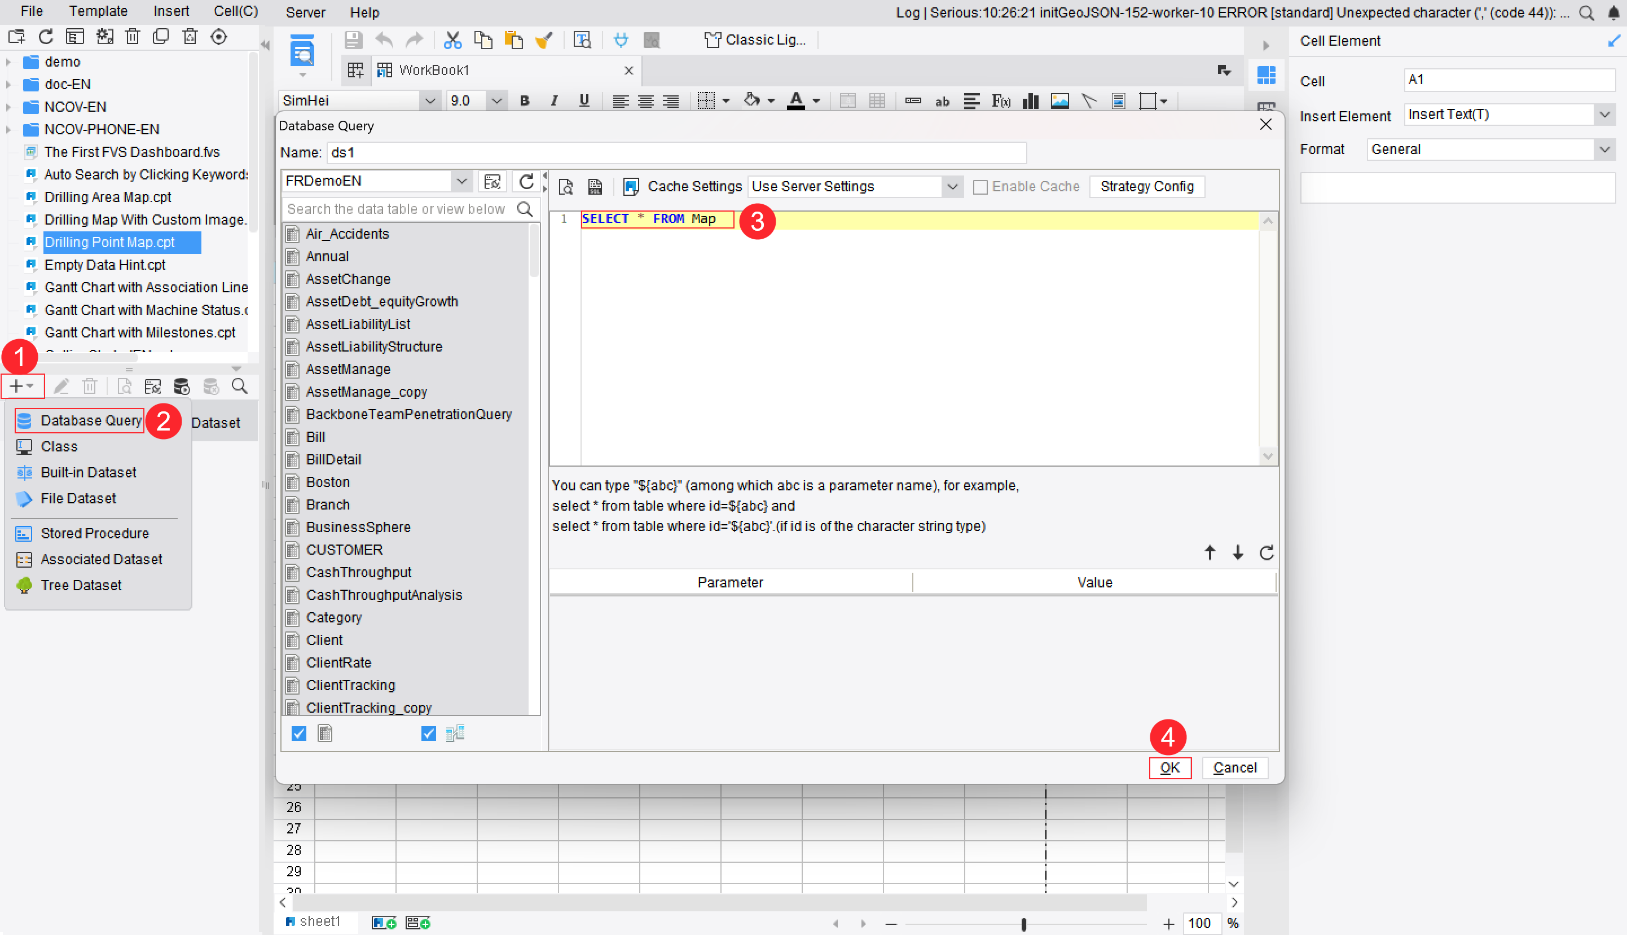Click the Strategy Config button
The width and height of the screenshot is (1627, 935).
(1147, 187)
